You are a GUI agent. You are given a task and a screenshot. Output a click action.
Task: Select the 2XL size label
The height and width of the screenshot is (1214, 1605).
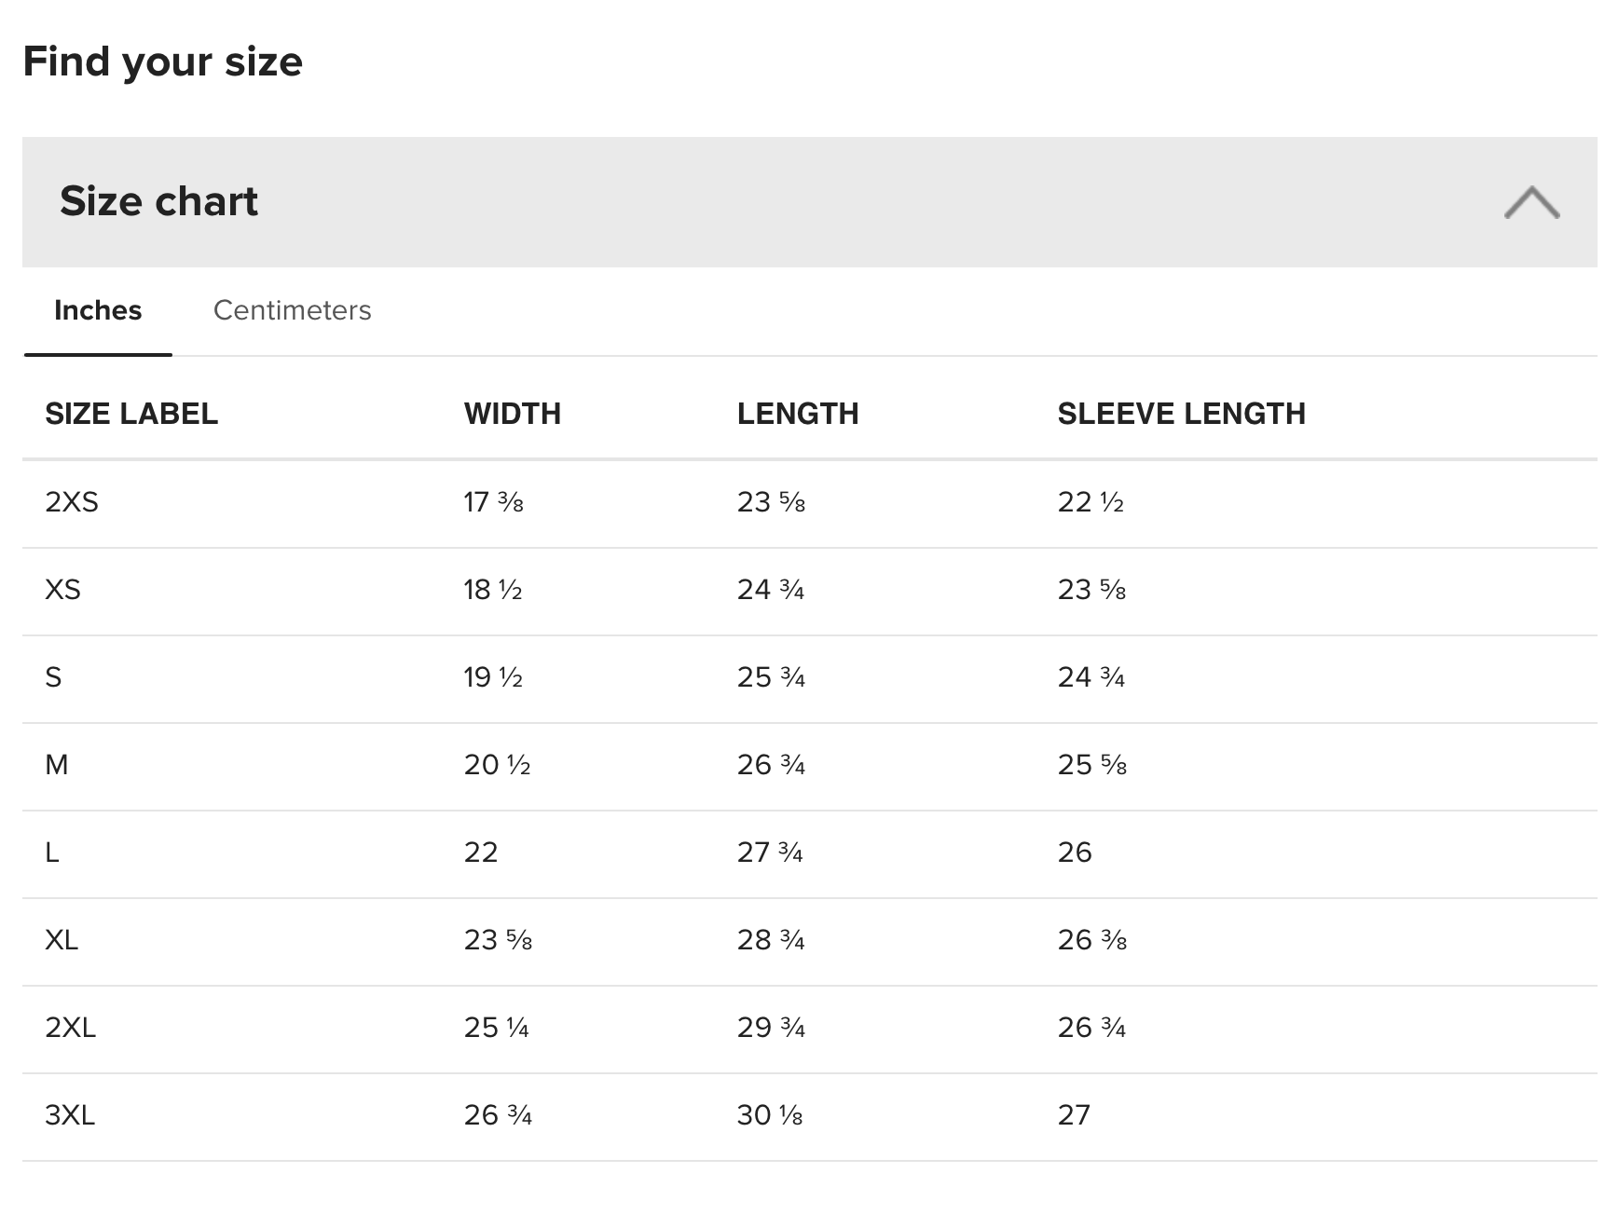tap(70, 1028)
